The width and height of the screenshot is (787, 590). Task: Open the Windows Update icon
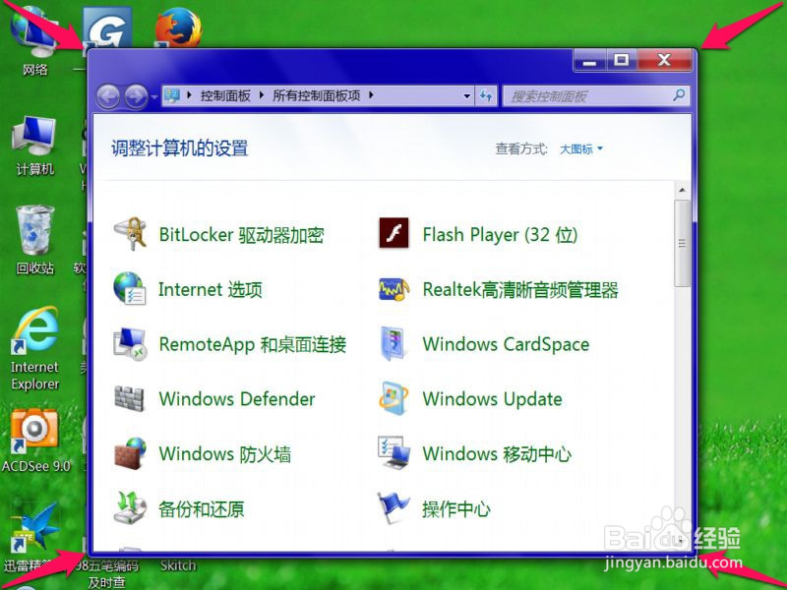[x=393, y=398]
